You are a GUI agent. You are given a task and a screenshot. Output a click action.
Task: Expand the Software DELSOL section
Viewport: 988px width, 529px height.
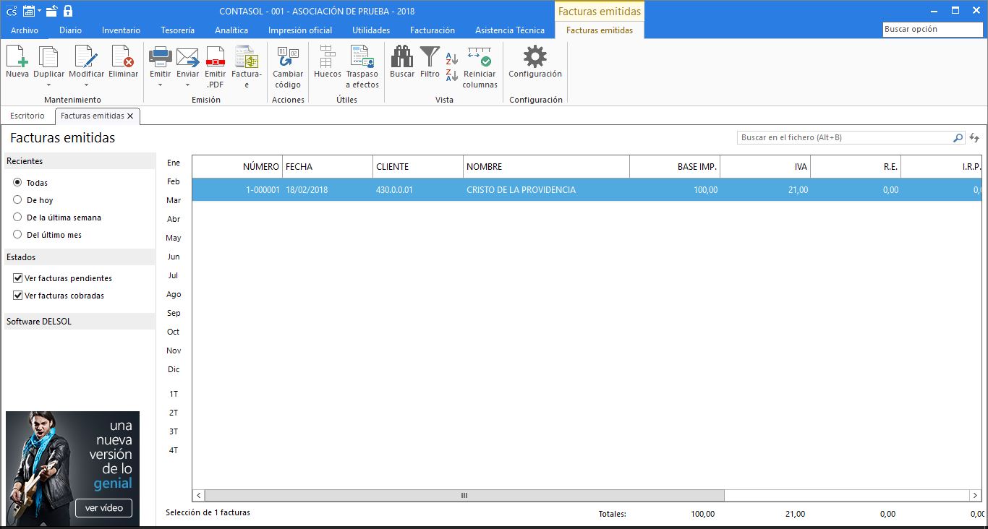point(80,322)
